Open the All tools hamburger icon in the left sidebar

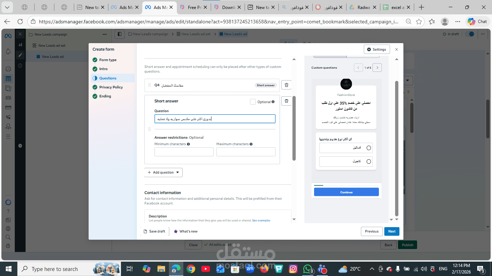click(8, 137)
